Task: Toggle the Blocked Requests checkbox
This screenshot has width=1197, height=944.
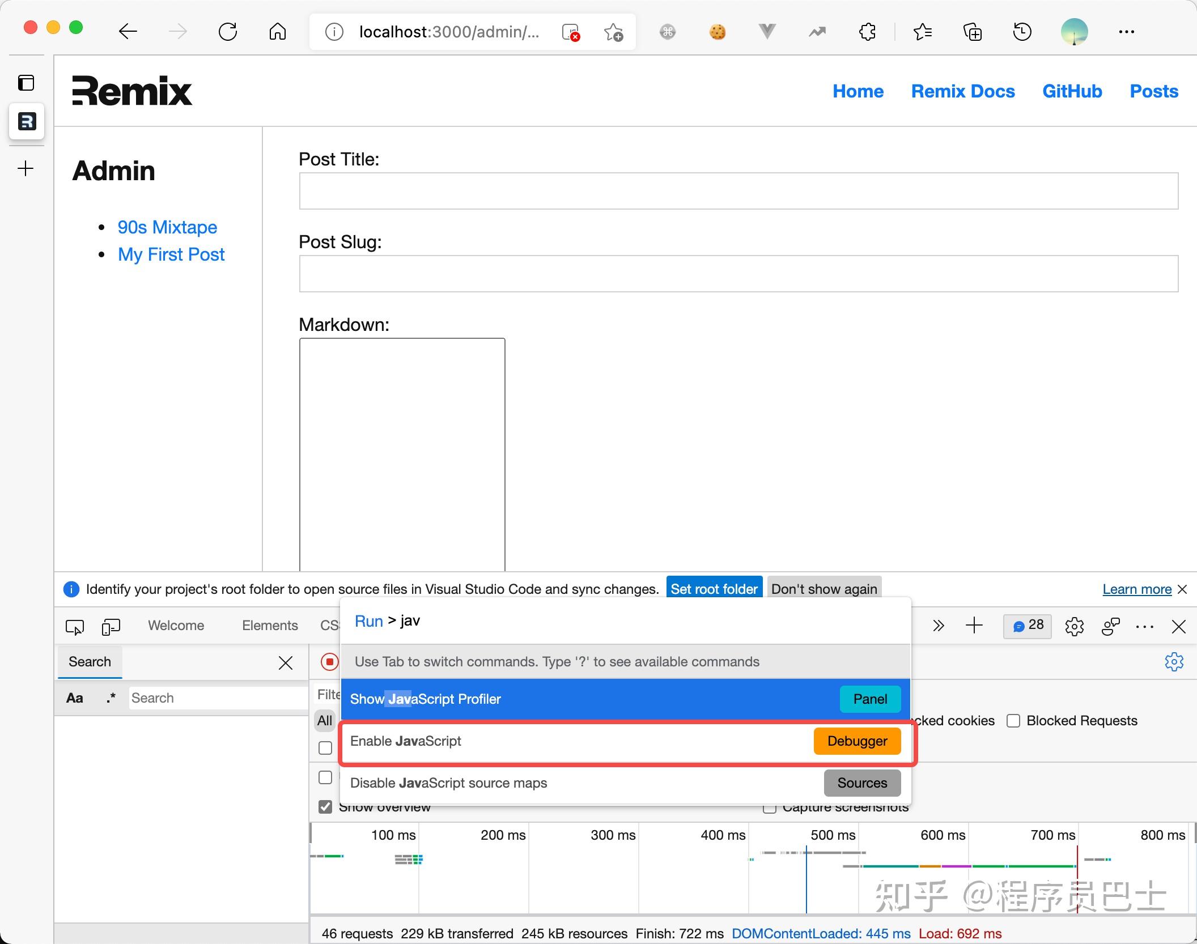Action: 1013,721
